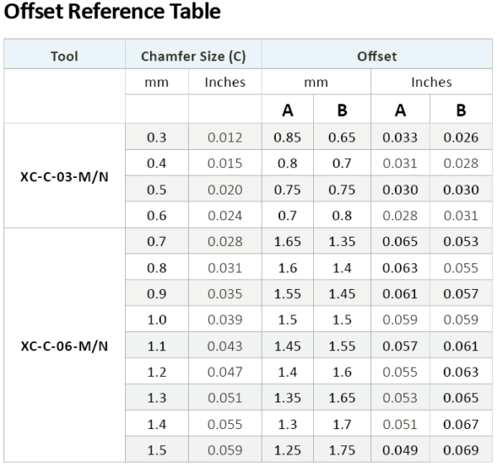The height and width of the screenshot is (467, 497).
Task: Select the Tool column header
Action: [x=65, y=57]
